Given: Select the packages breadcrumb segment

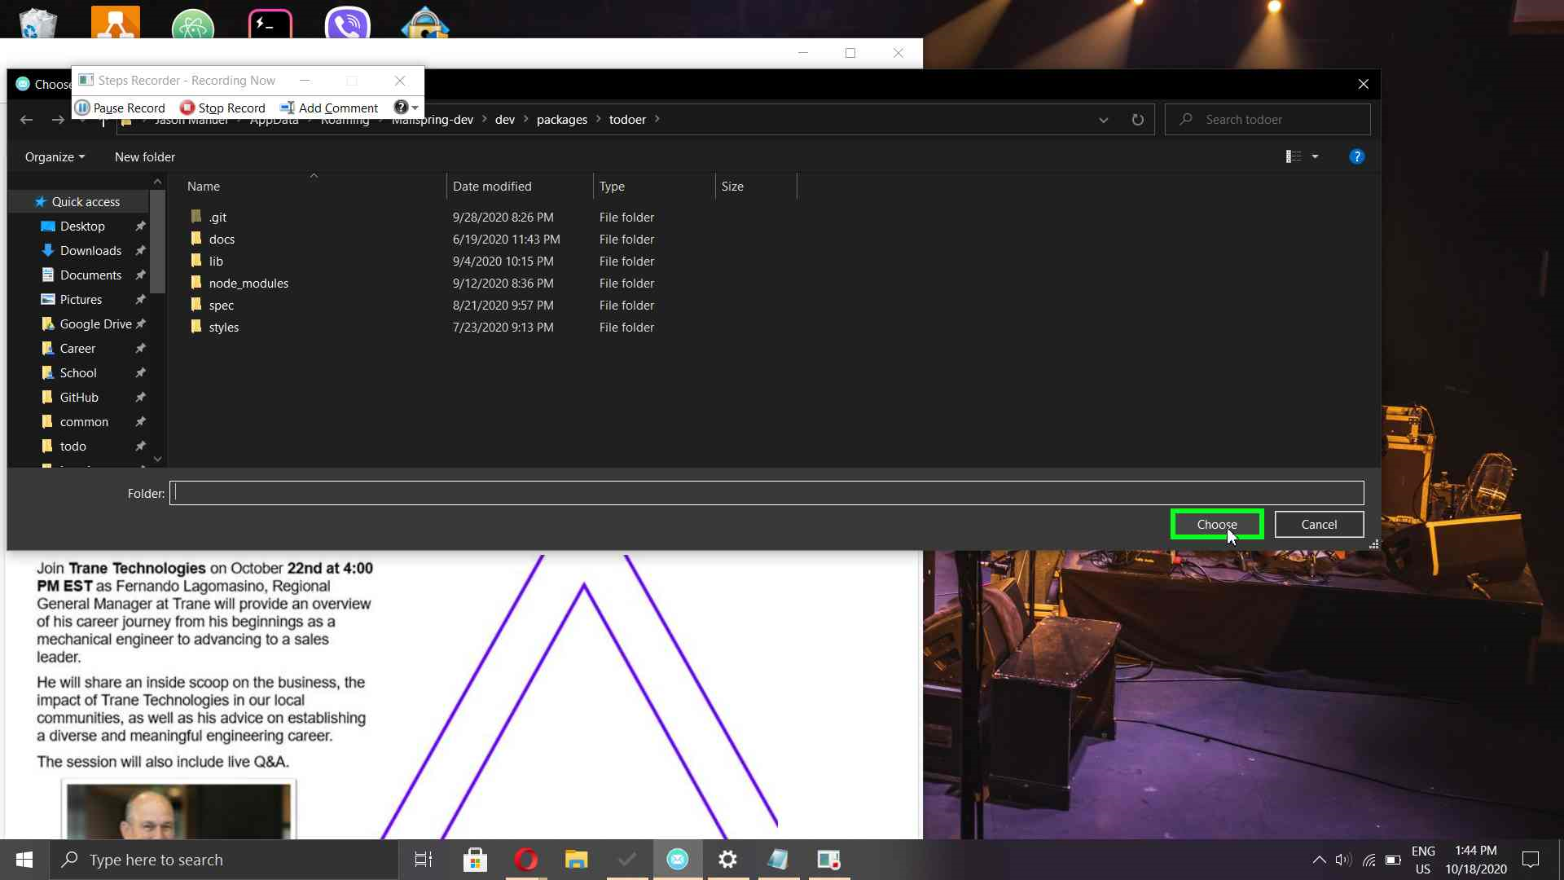Looking at the screenshot, I should [x=561, y=120].
